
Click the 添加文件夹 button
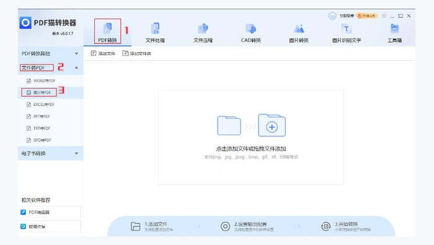[x=137, y=53]
